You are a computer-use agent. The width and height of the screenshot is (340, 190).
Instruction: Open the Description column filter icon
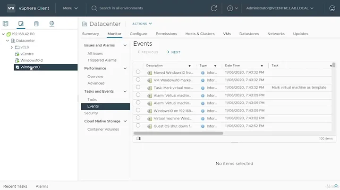189,66
